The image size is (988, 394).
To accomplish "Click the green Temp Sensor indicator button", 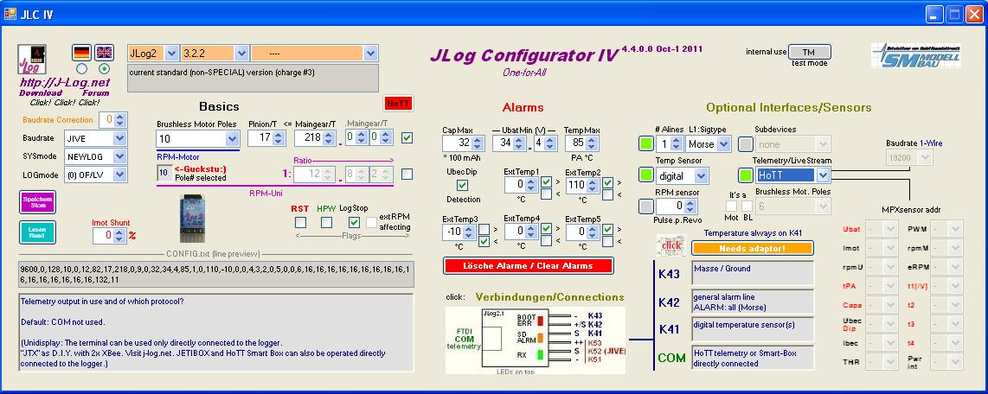I will coord(646,175).
